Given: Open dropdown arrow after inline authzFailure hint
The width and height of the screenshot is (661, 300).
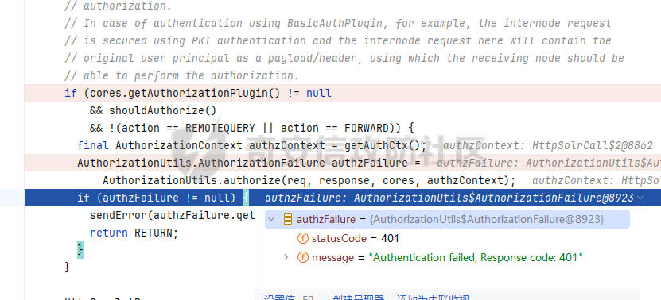Looking at the screenshot, I should point(641,198).
